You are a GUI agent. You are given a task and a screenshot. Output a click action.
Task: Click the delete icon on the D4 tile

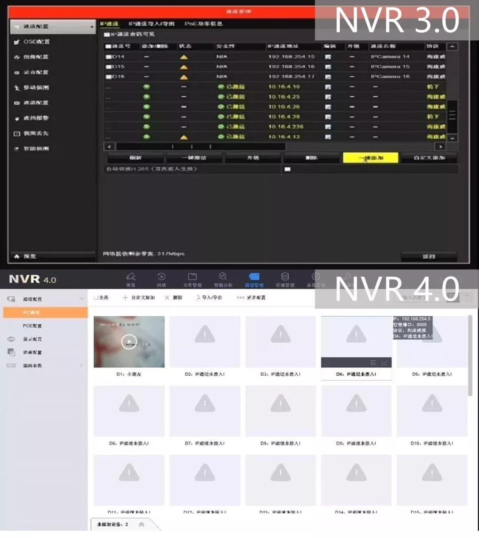(373, 363)
